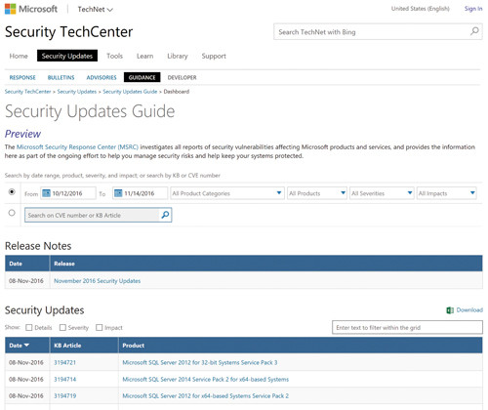This screenshot has width=488, height=410.
Task: Expand the TechNet dropdown menu
Action: [95, 10]
